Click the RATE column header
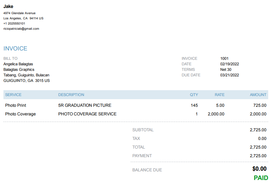The width and height of the screenshot is (272, 189). tap(220, 95)
